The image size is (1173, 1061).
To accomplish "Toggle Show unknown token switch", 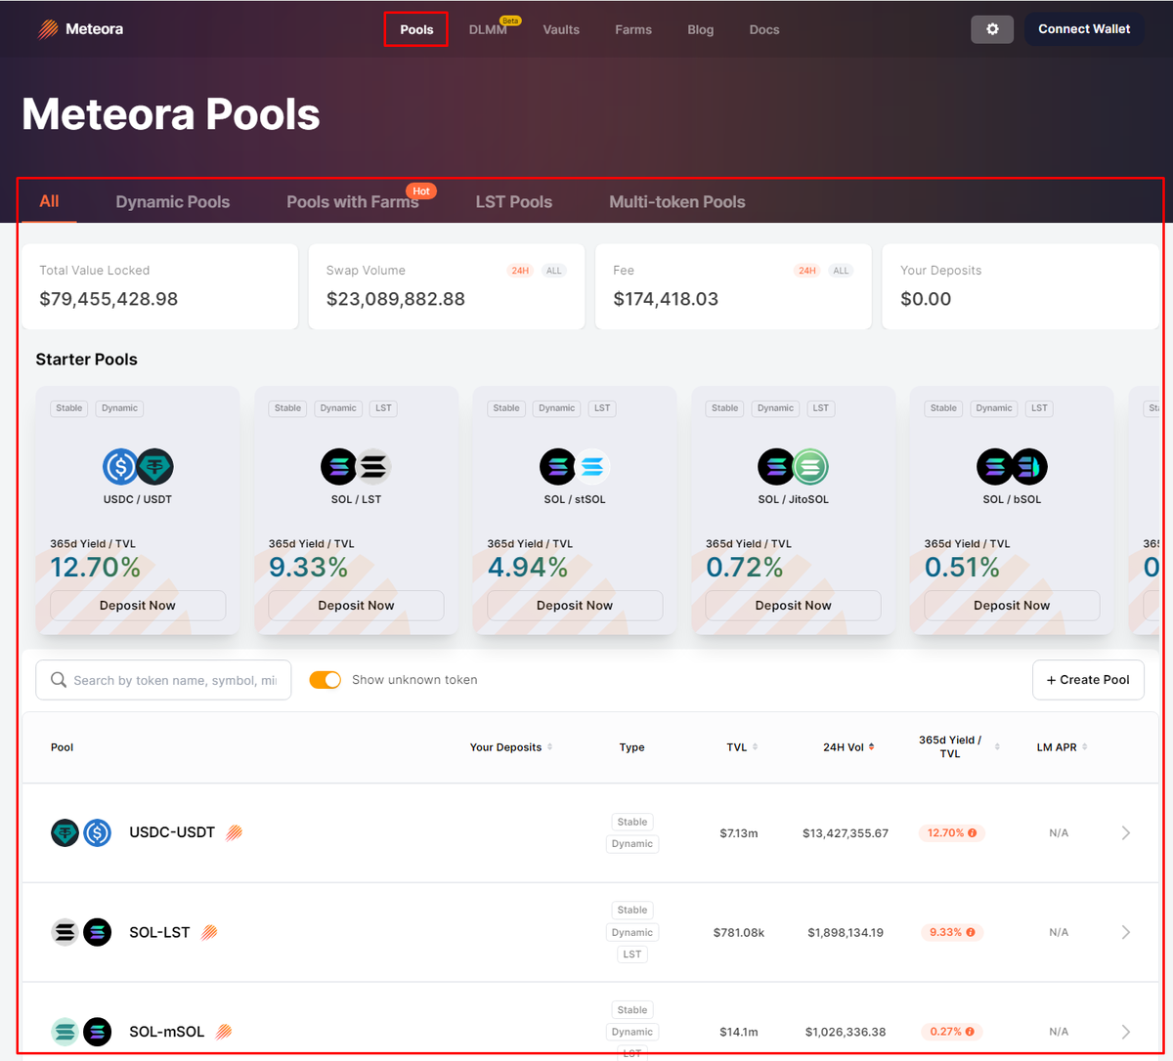I will [x=326, y=680].
